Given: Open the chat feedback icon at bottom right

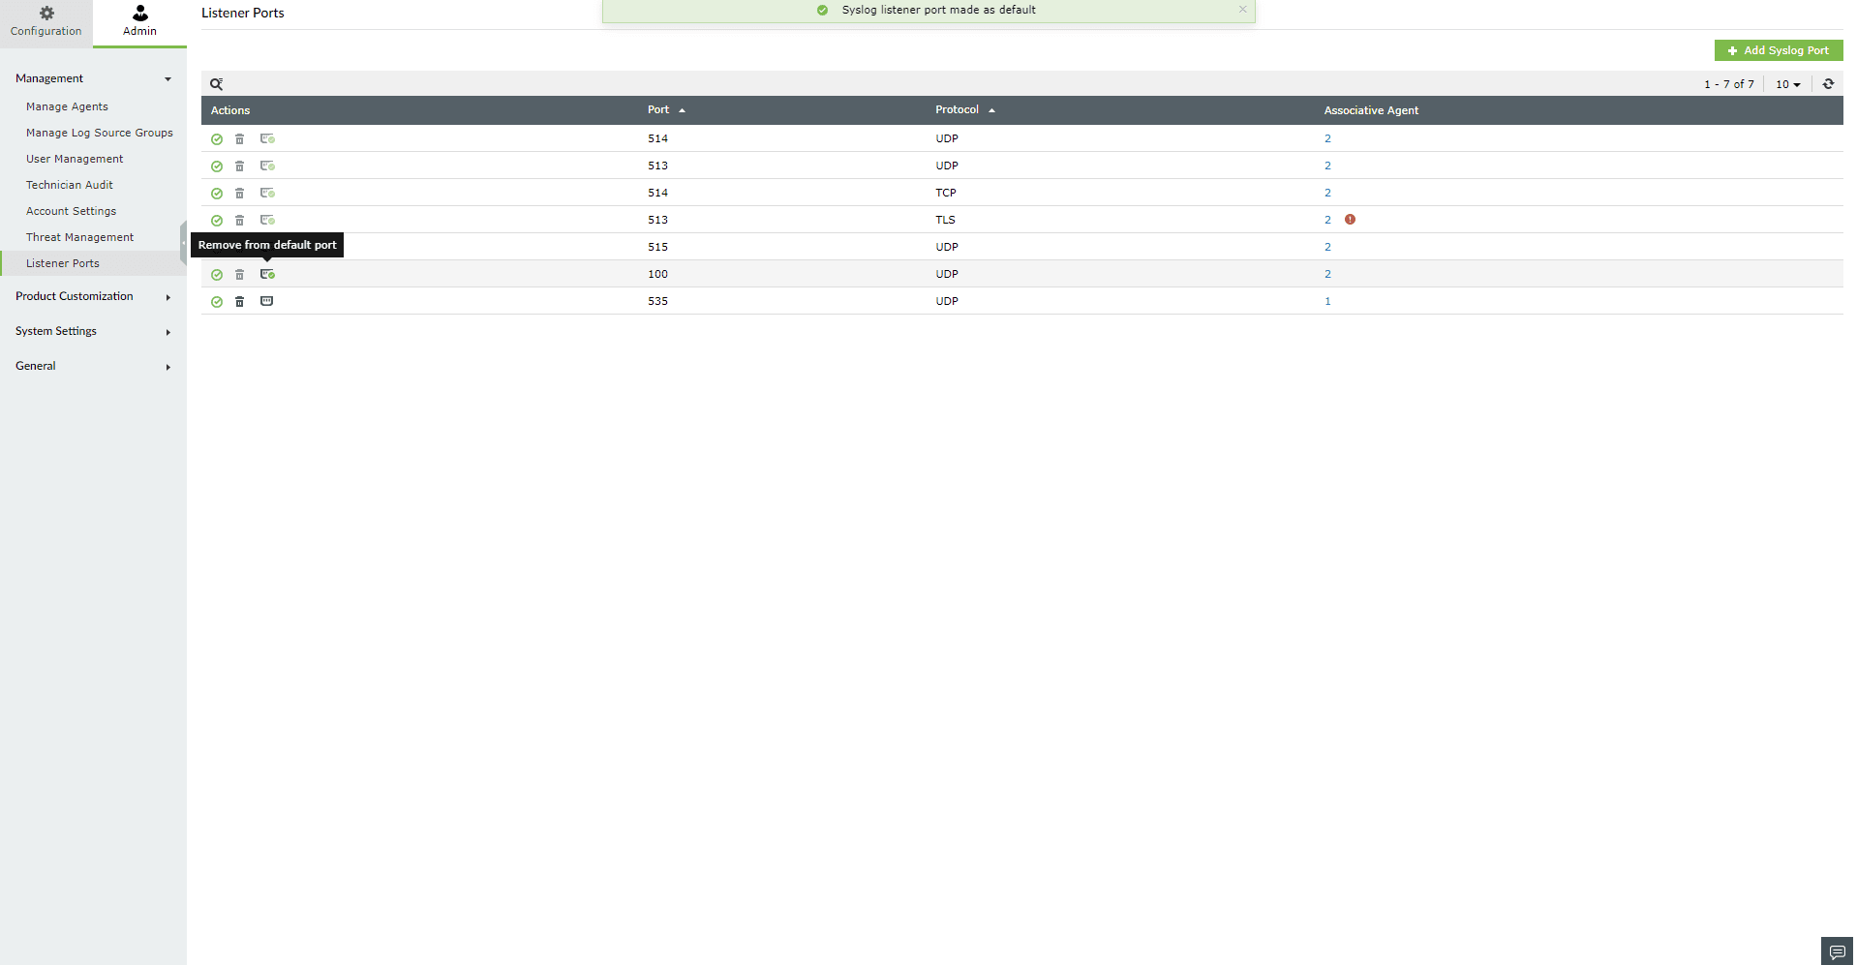Looking at the screenshot, I should pos(1837,951).
